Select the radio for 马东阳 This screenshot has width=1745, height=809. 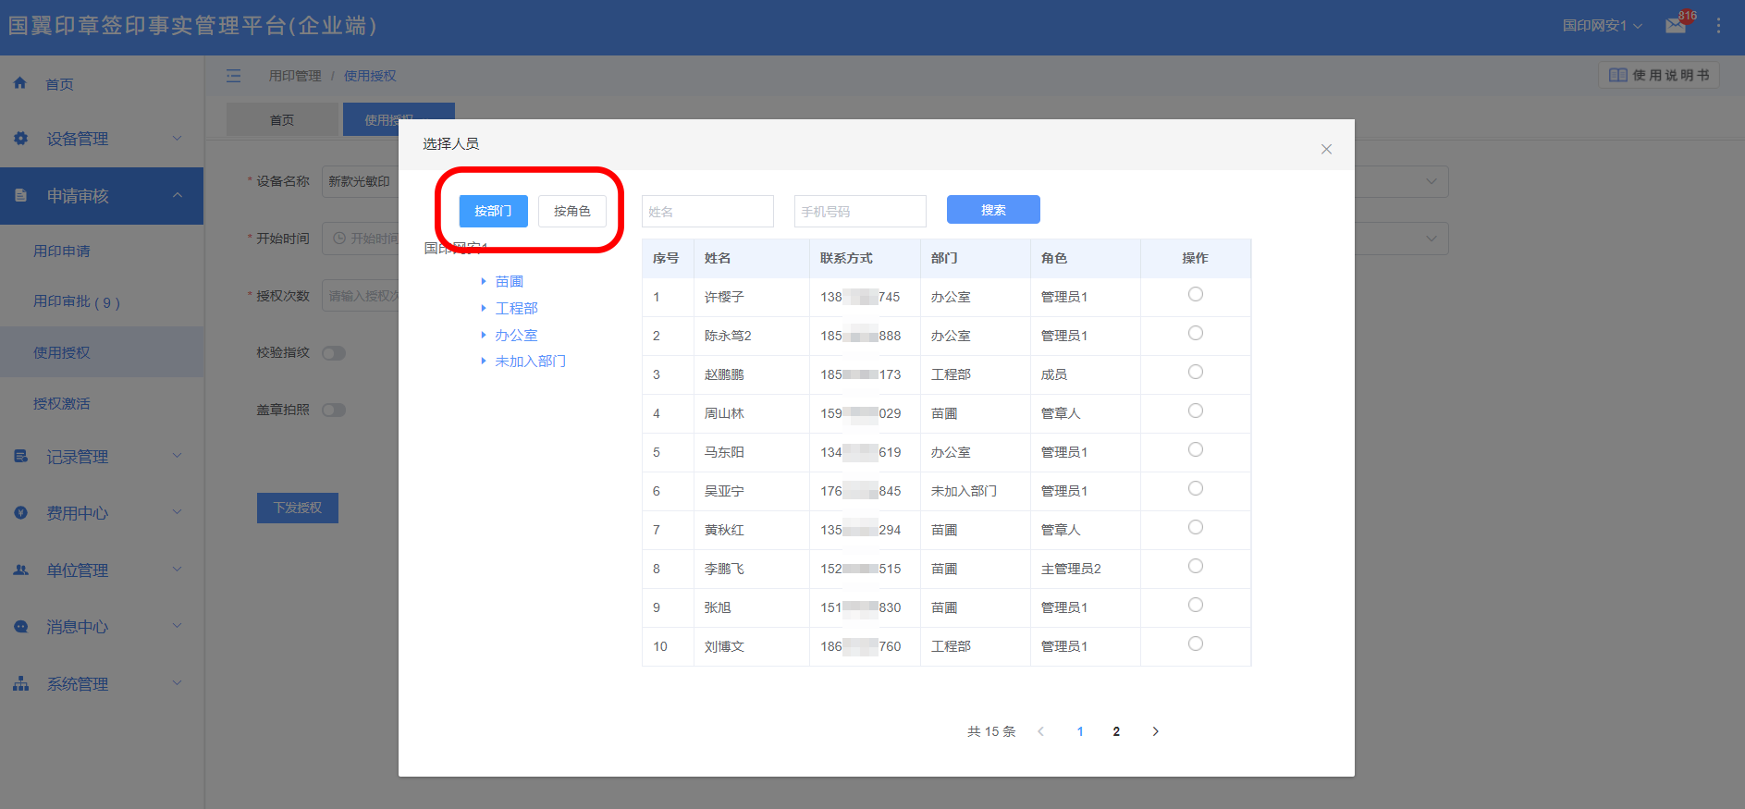click(1196, 449)
